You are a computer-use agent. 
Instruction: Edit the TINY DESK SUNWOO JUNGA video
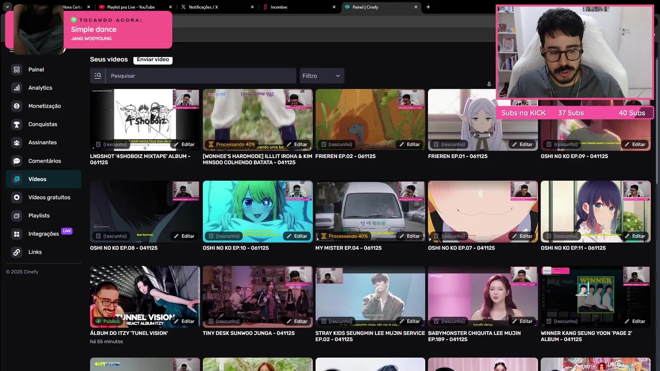[x=296, y=322]
